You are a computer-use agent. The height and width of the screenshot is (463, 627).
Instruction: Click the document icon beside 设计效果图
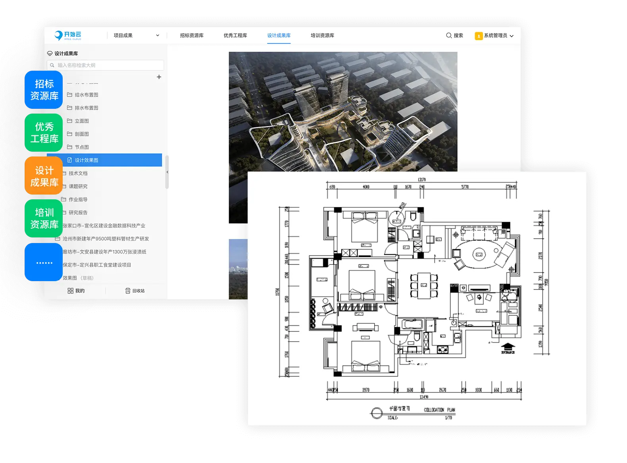[69, 160]
